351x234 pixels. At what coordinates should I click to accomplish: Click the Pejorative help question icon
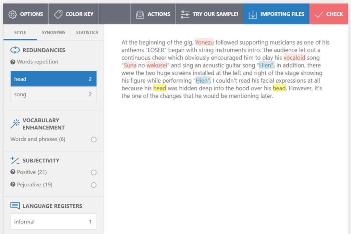tap(13, 184)
